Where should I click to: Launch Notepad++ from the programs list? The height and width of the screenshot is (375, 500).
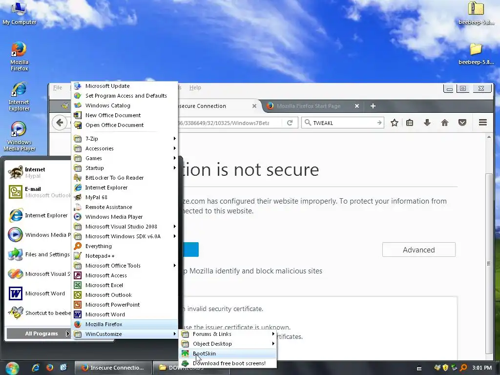[x=125, y=256]
